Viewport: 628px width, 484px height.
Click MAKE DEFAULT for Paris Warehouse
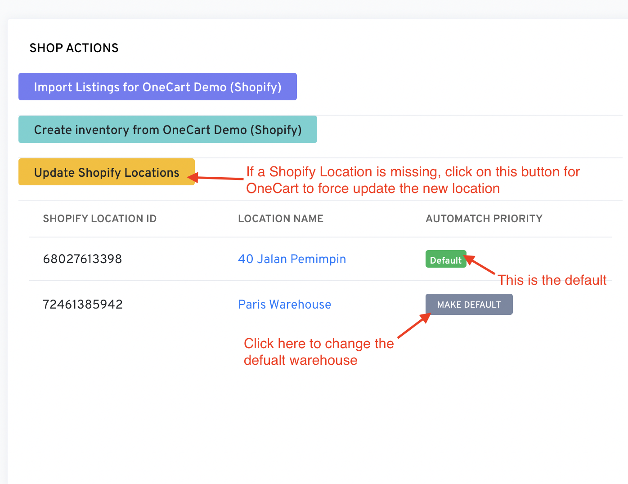pyautogui.click(x=469, y=305)
